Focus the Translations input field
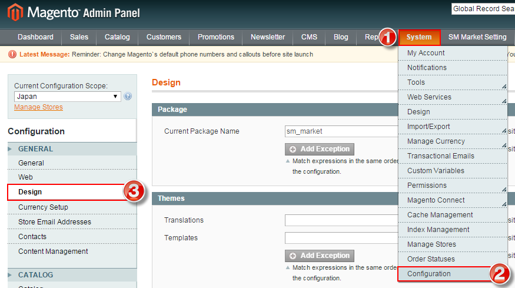 coord(341,220)
